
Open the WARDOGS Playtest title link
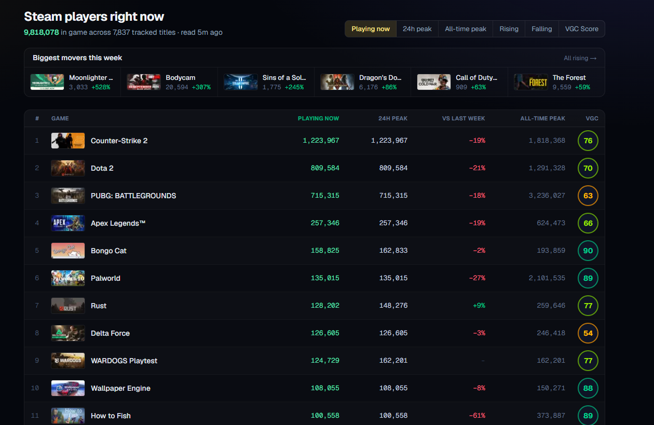124,361
